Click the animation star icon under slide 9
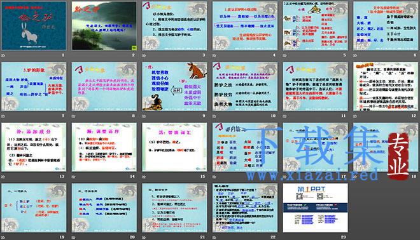This screenshot has width=420, height=240. pos(144,116)
